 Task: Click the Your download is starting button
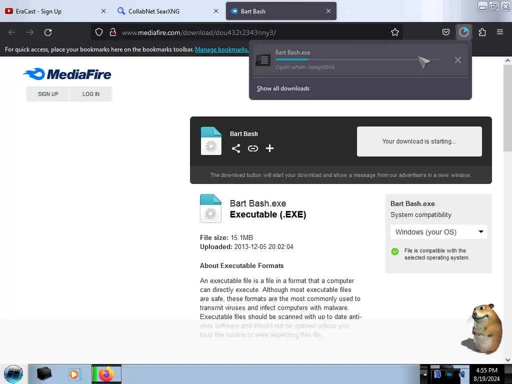(x=419, y=141)
